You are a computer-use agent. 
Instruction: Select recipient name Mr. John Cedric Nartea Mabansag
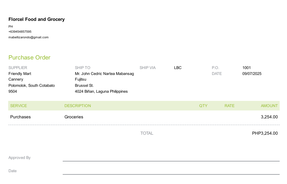click(104, 74)
